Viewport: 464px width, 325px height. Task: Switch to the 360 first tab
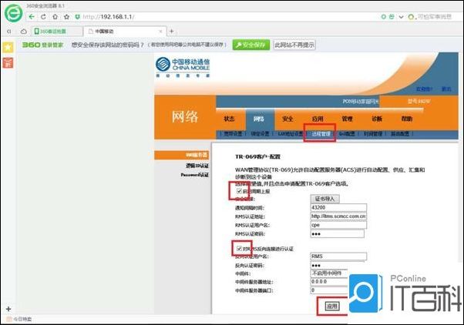57,32
